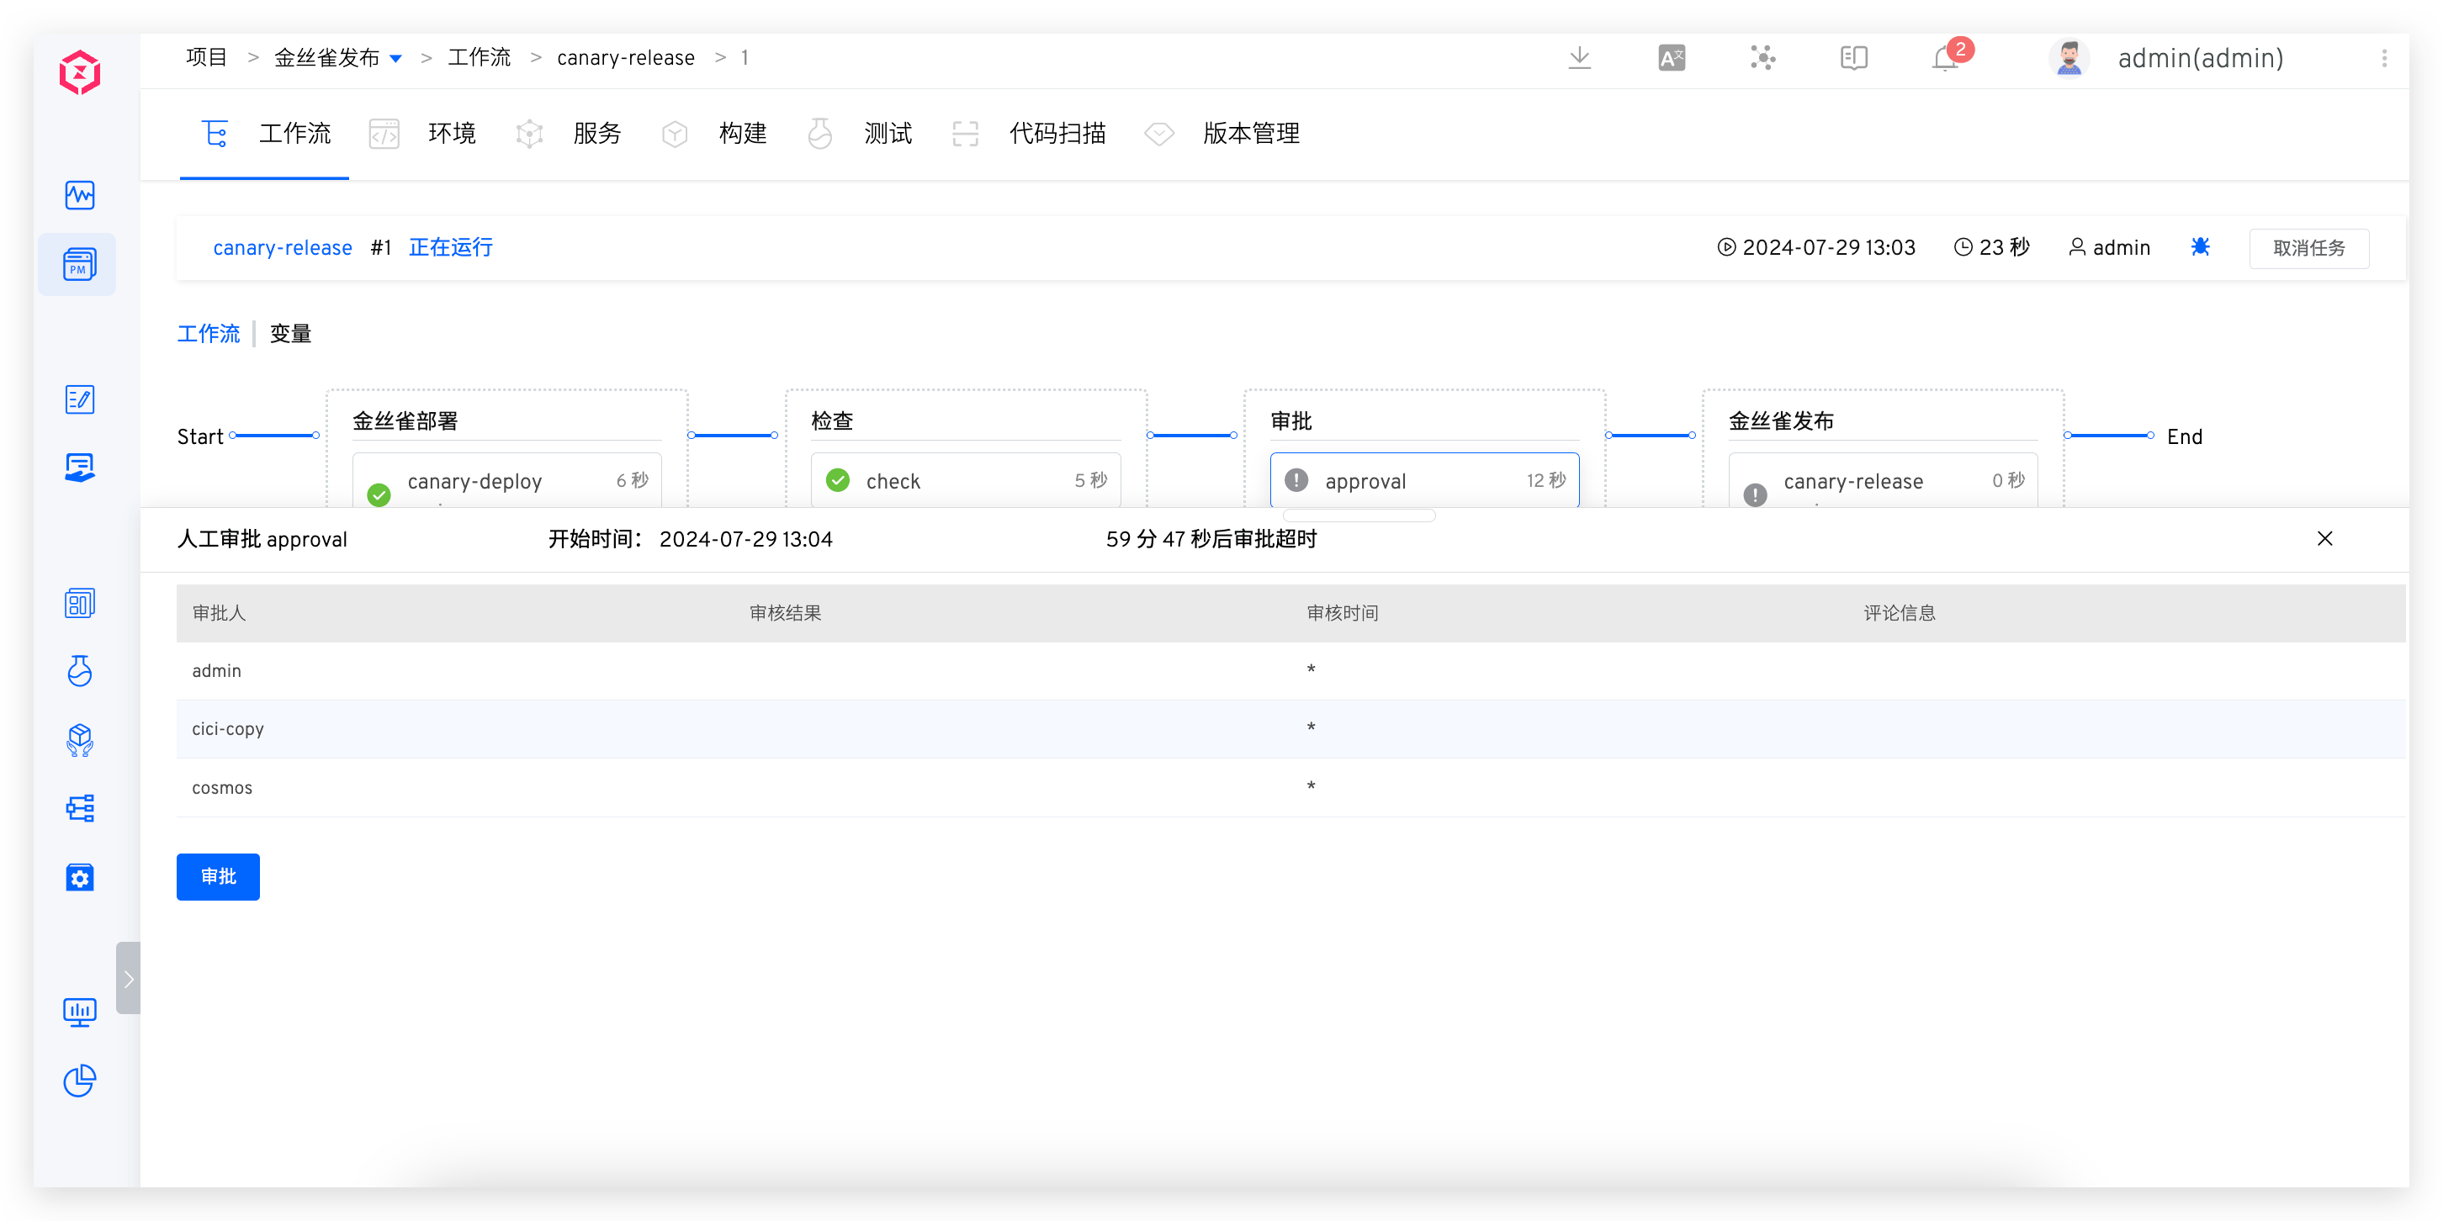Click the 取消任务 button
The image size is (2443, 1221).
[2308, 247]
